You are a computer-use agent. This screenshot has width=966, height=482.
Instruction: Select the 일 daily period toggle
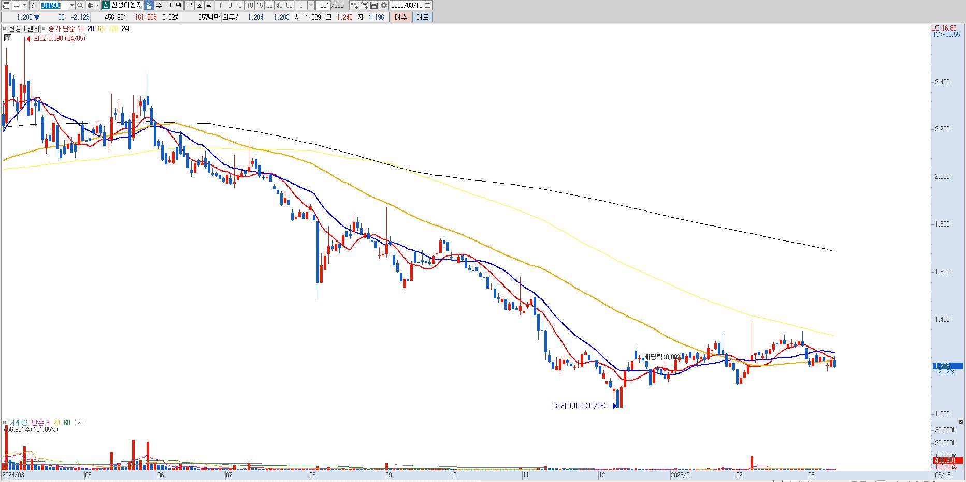tap(149, 5)
